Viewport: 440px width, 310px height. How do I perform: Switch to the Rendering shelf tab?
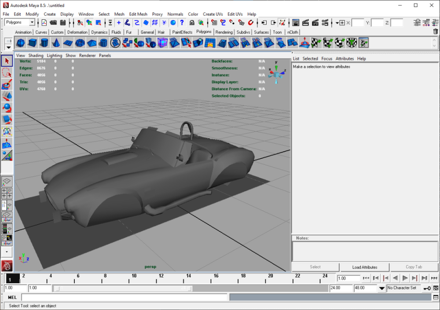224,32
